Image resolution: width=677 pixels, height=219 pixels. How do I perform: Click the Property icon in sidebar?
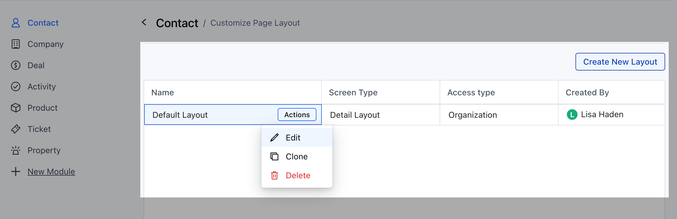point(16,150)
